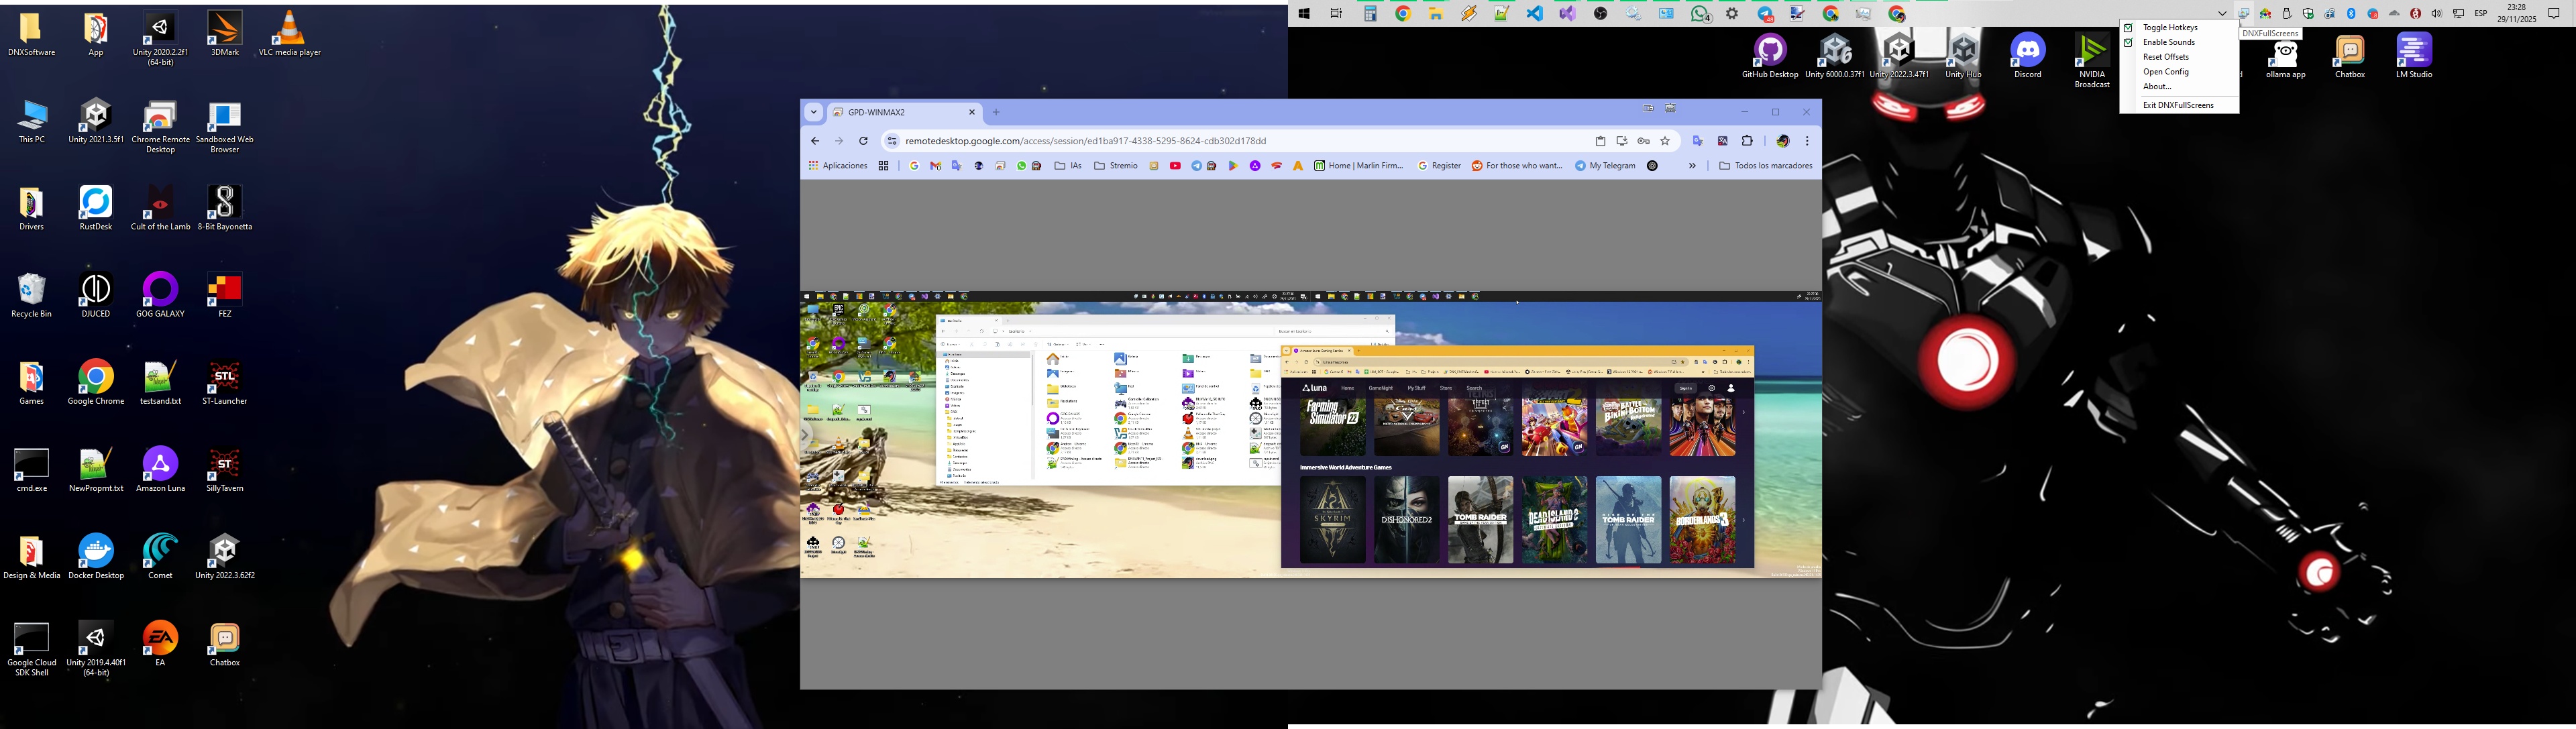Click Bluetooth tray icon

[x=2351, y=14]
